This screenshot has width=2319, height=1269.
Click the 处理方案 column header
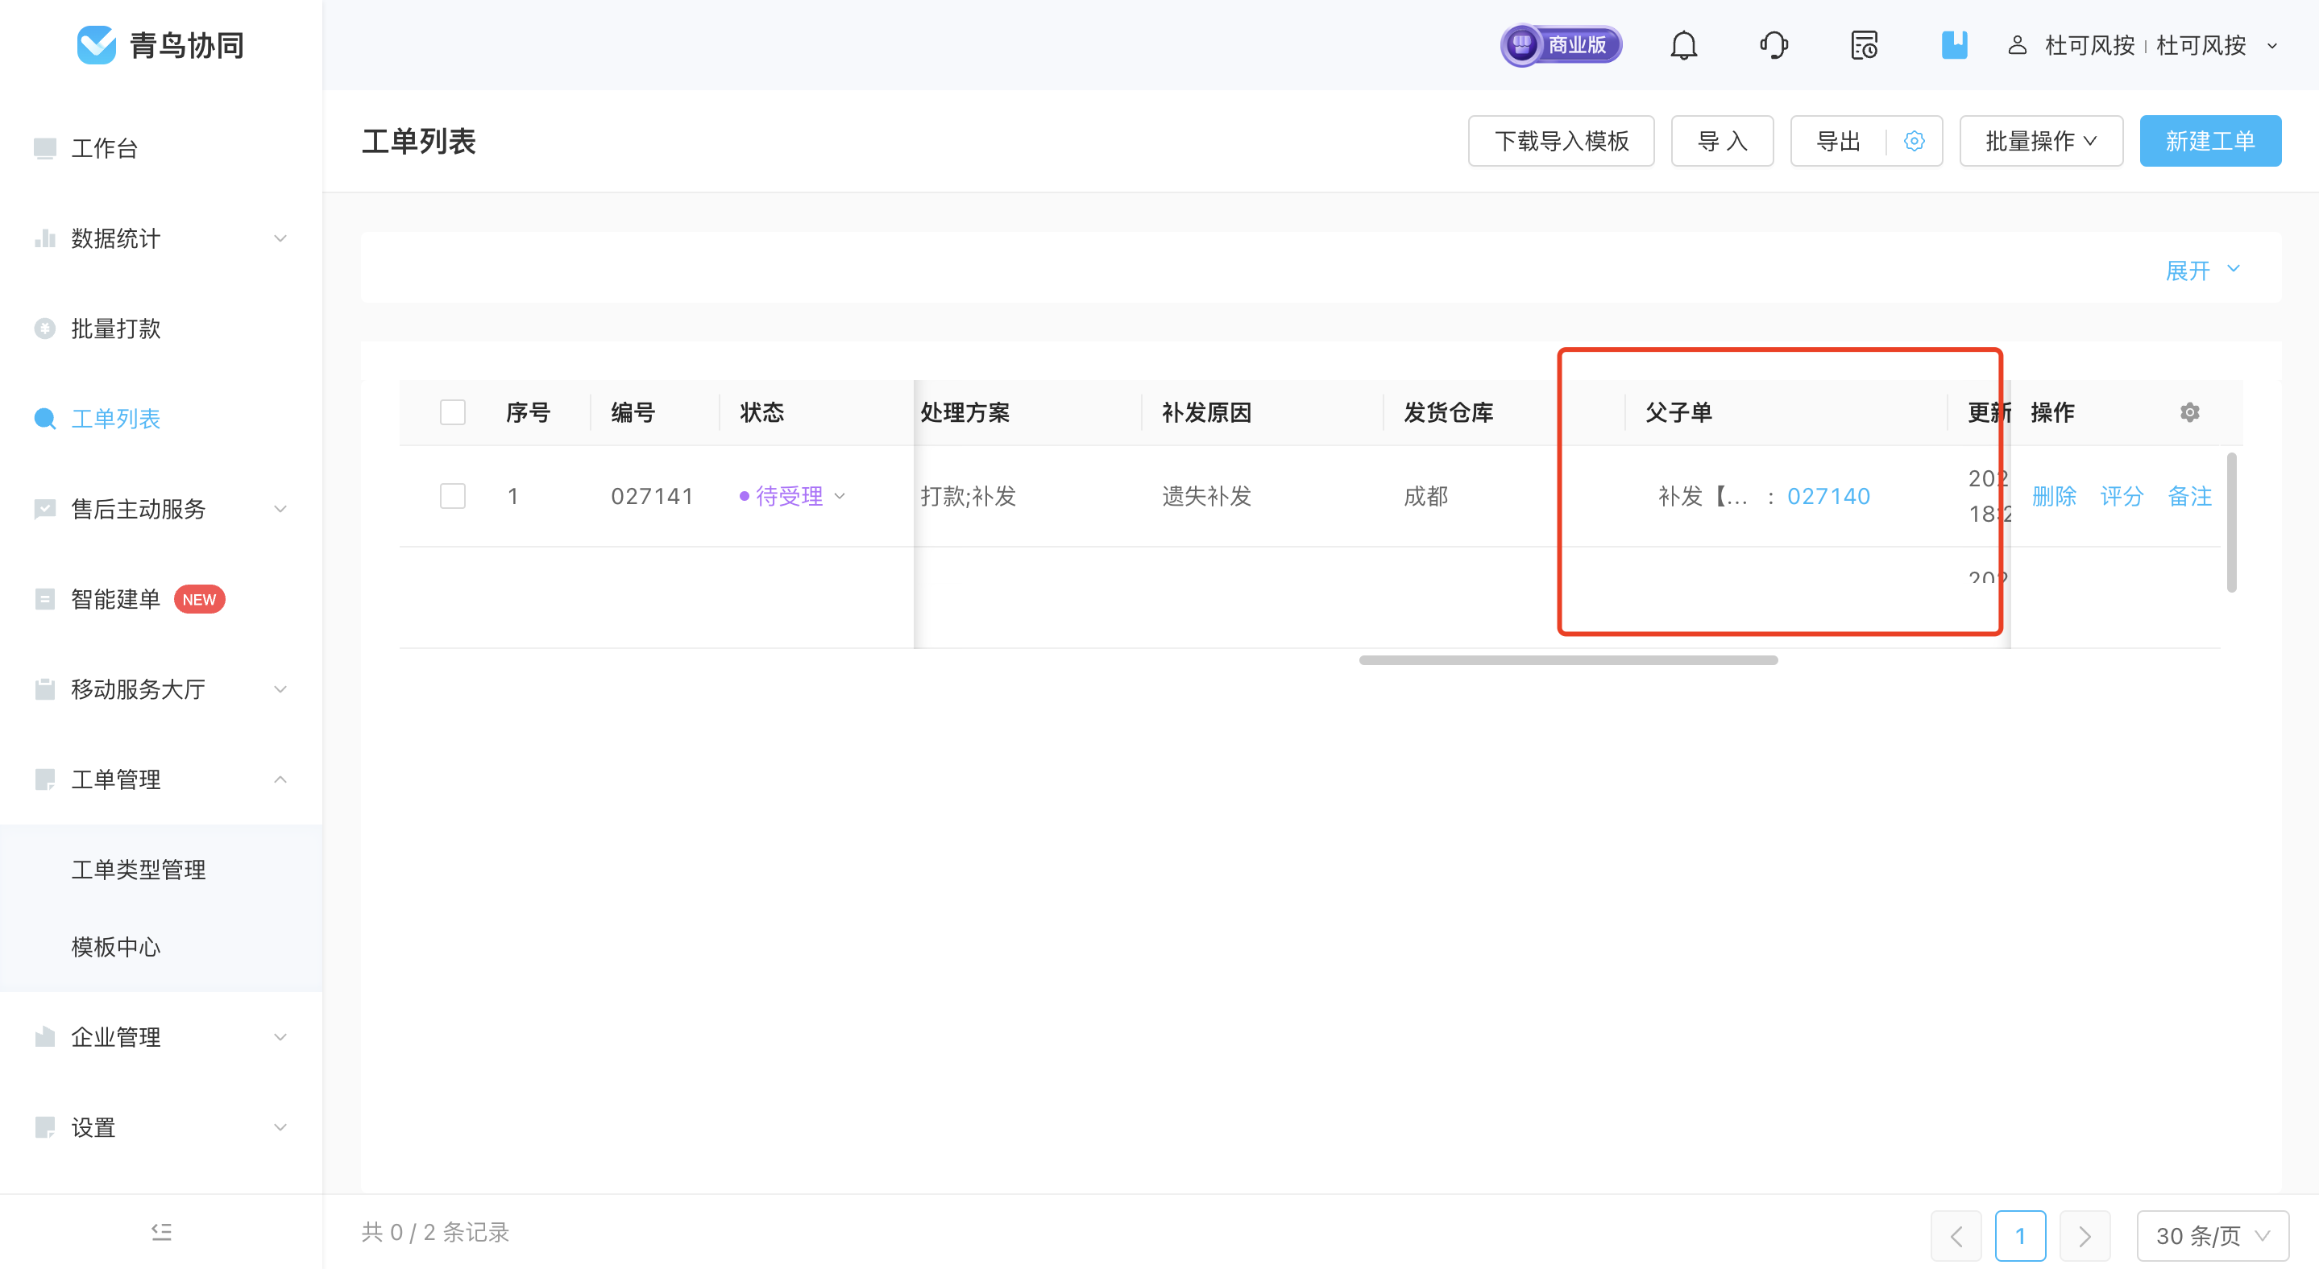click(x=965, y=412)
